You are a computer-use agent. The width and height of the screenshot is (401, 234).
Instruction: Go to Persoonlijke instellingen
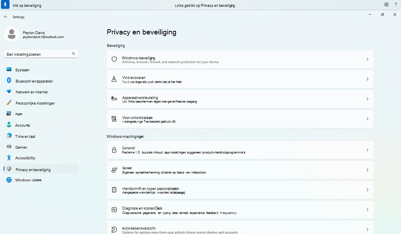(41, 103)
